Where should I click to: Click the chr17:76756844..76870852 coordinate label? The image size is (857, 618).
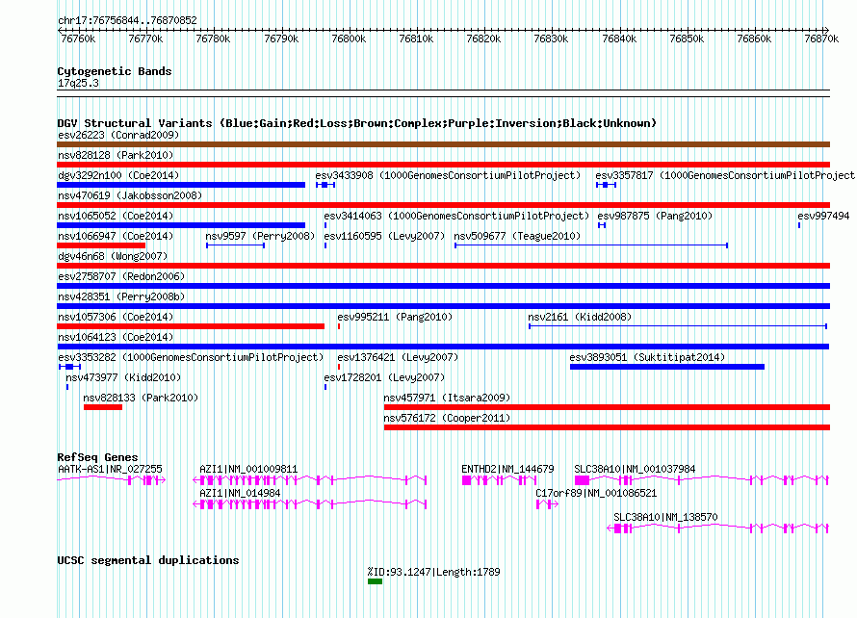127,21
